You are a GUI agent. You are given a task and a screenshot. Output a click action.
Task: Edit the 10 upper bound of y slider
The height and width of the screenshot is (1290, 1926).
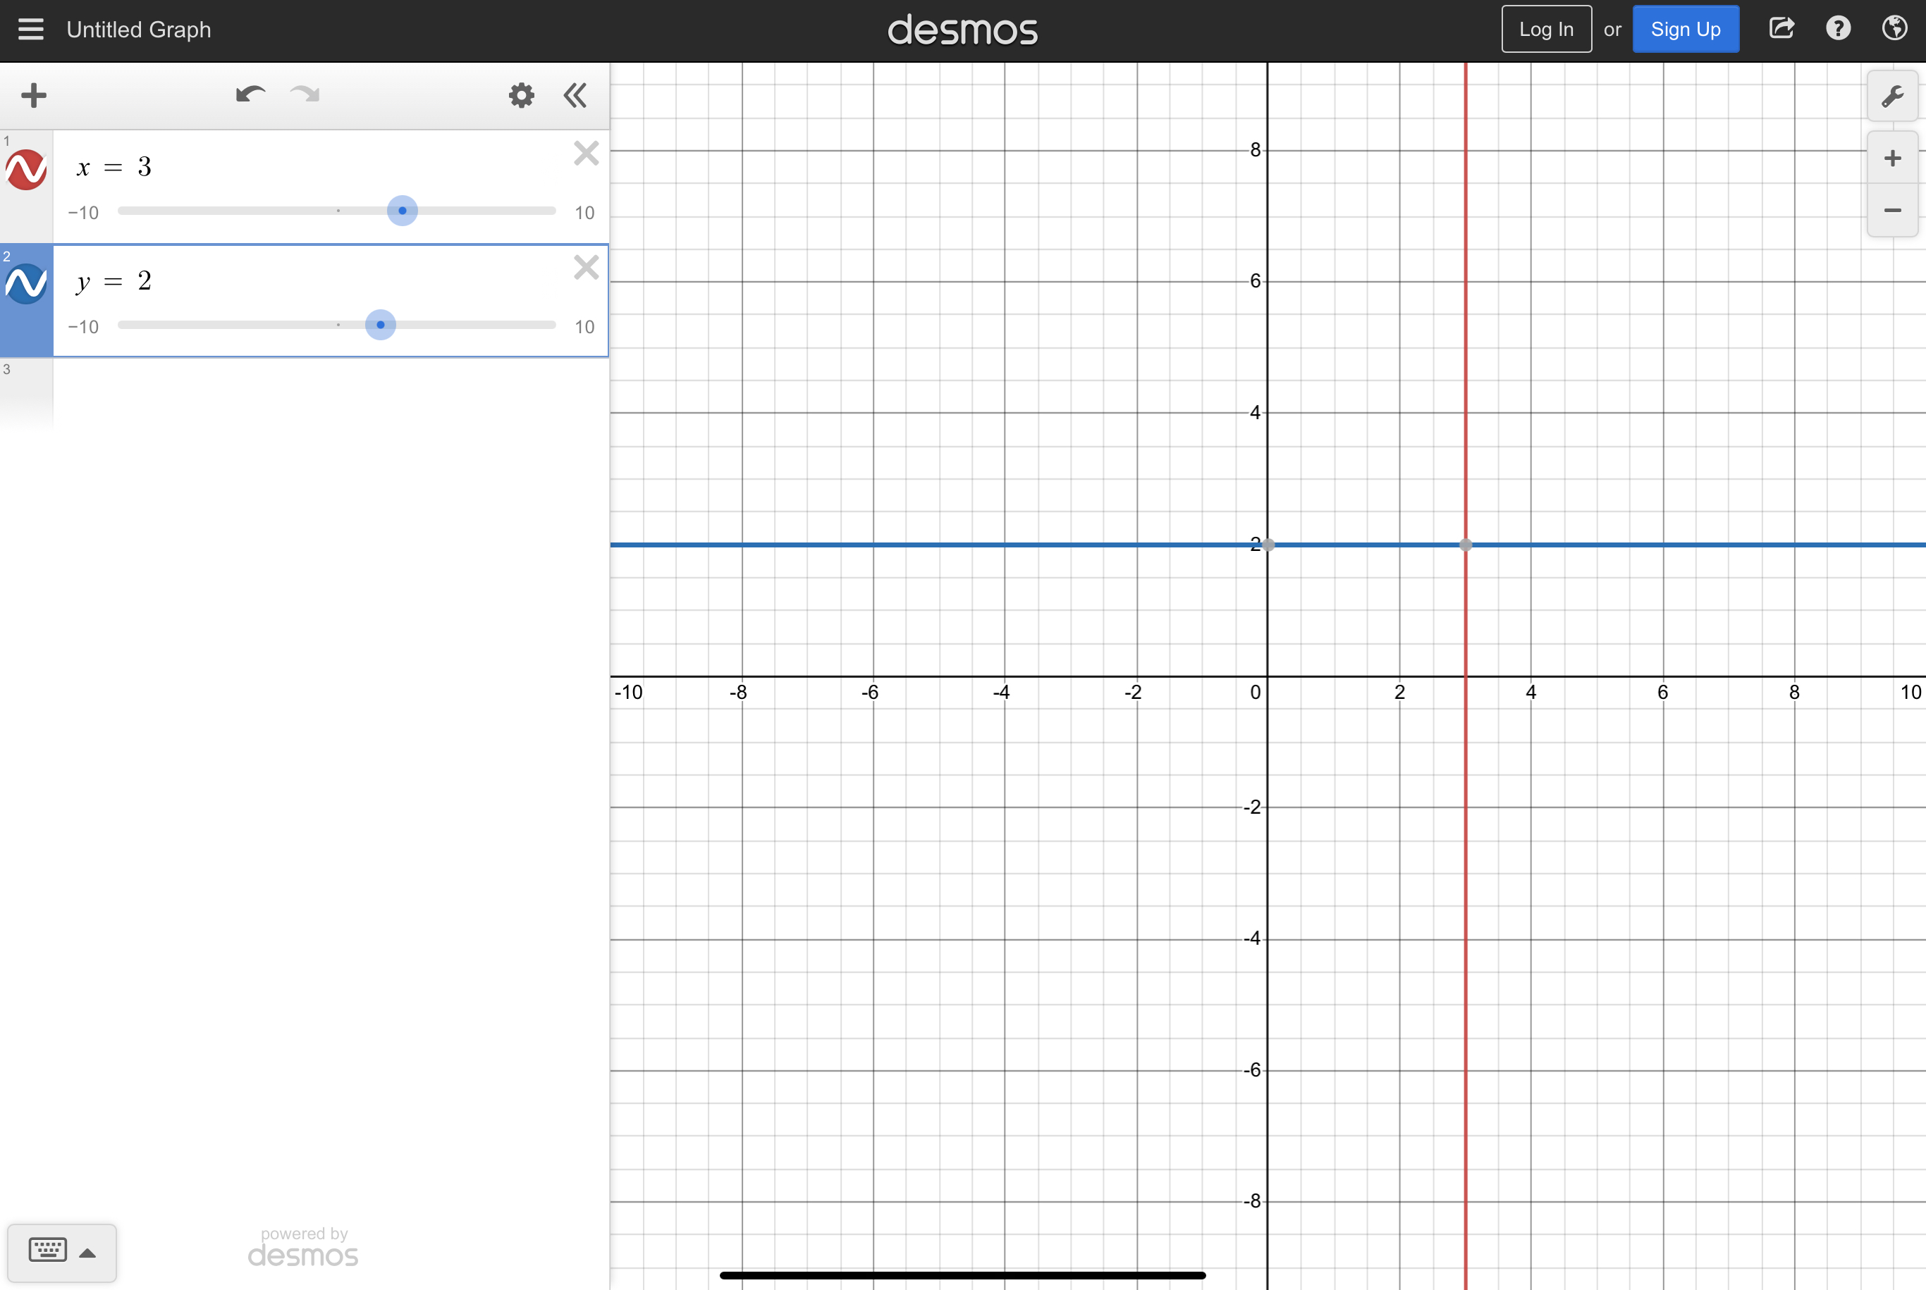tap(584, 328)
